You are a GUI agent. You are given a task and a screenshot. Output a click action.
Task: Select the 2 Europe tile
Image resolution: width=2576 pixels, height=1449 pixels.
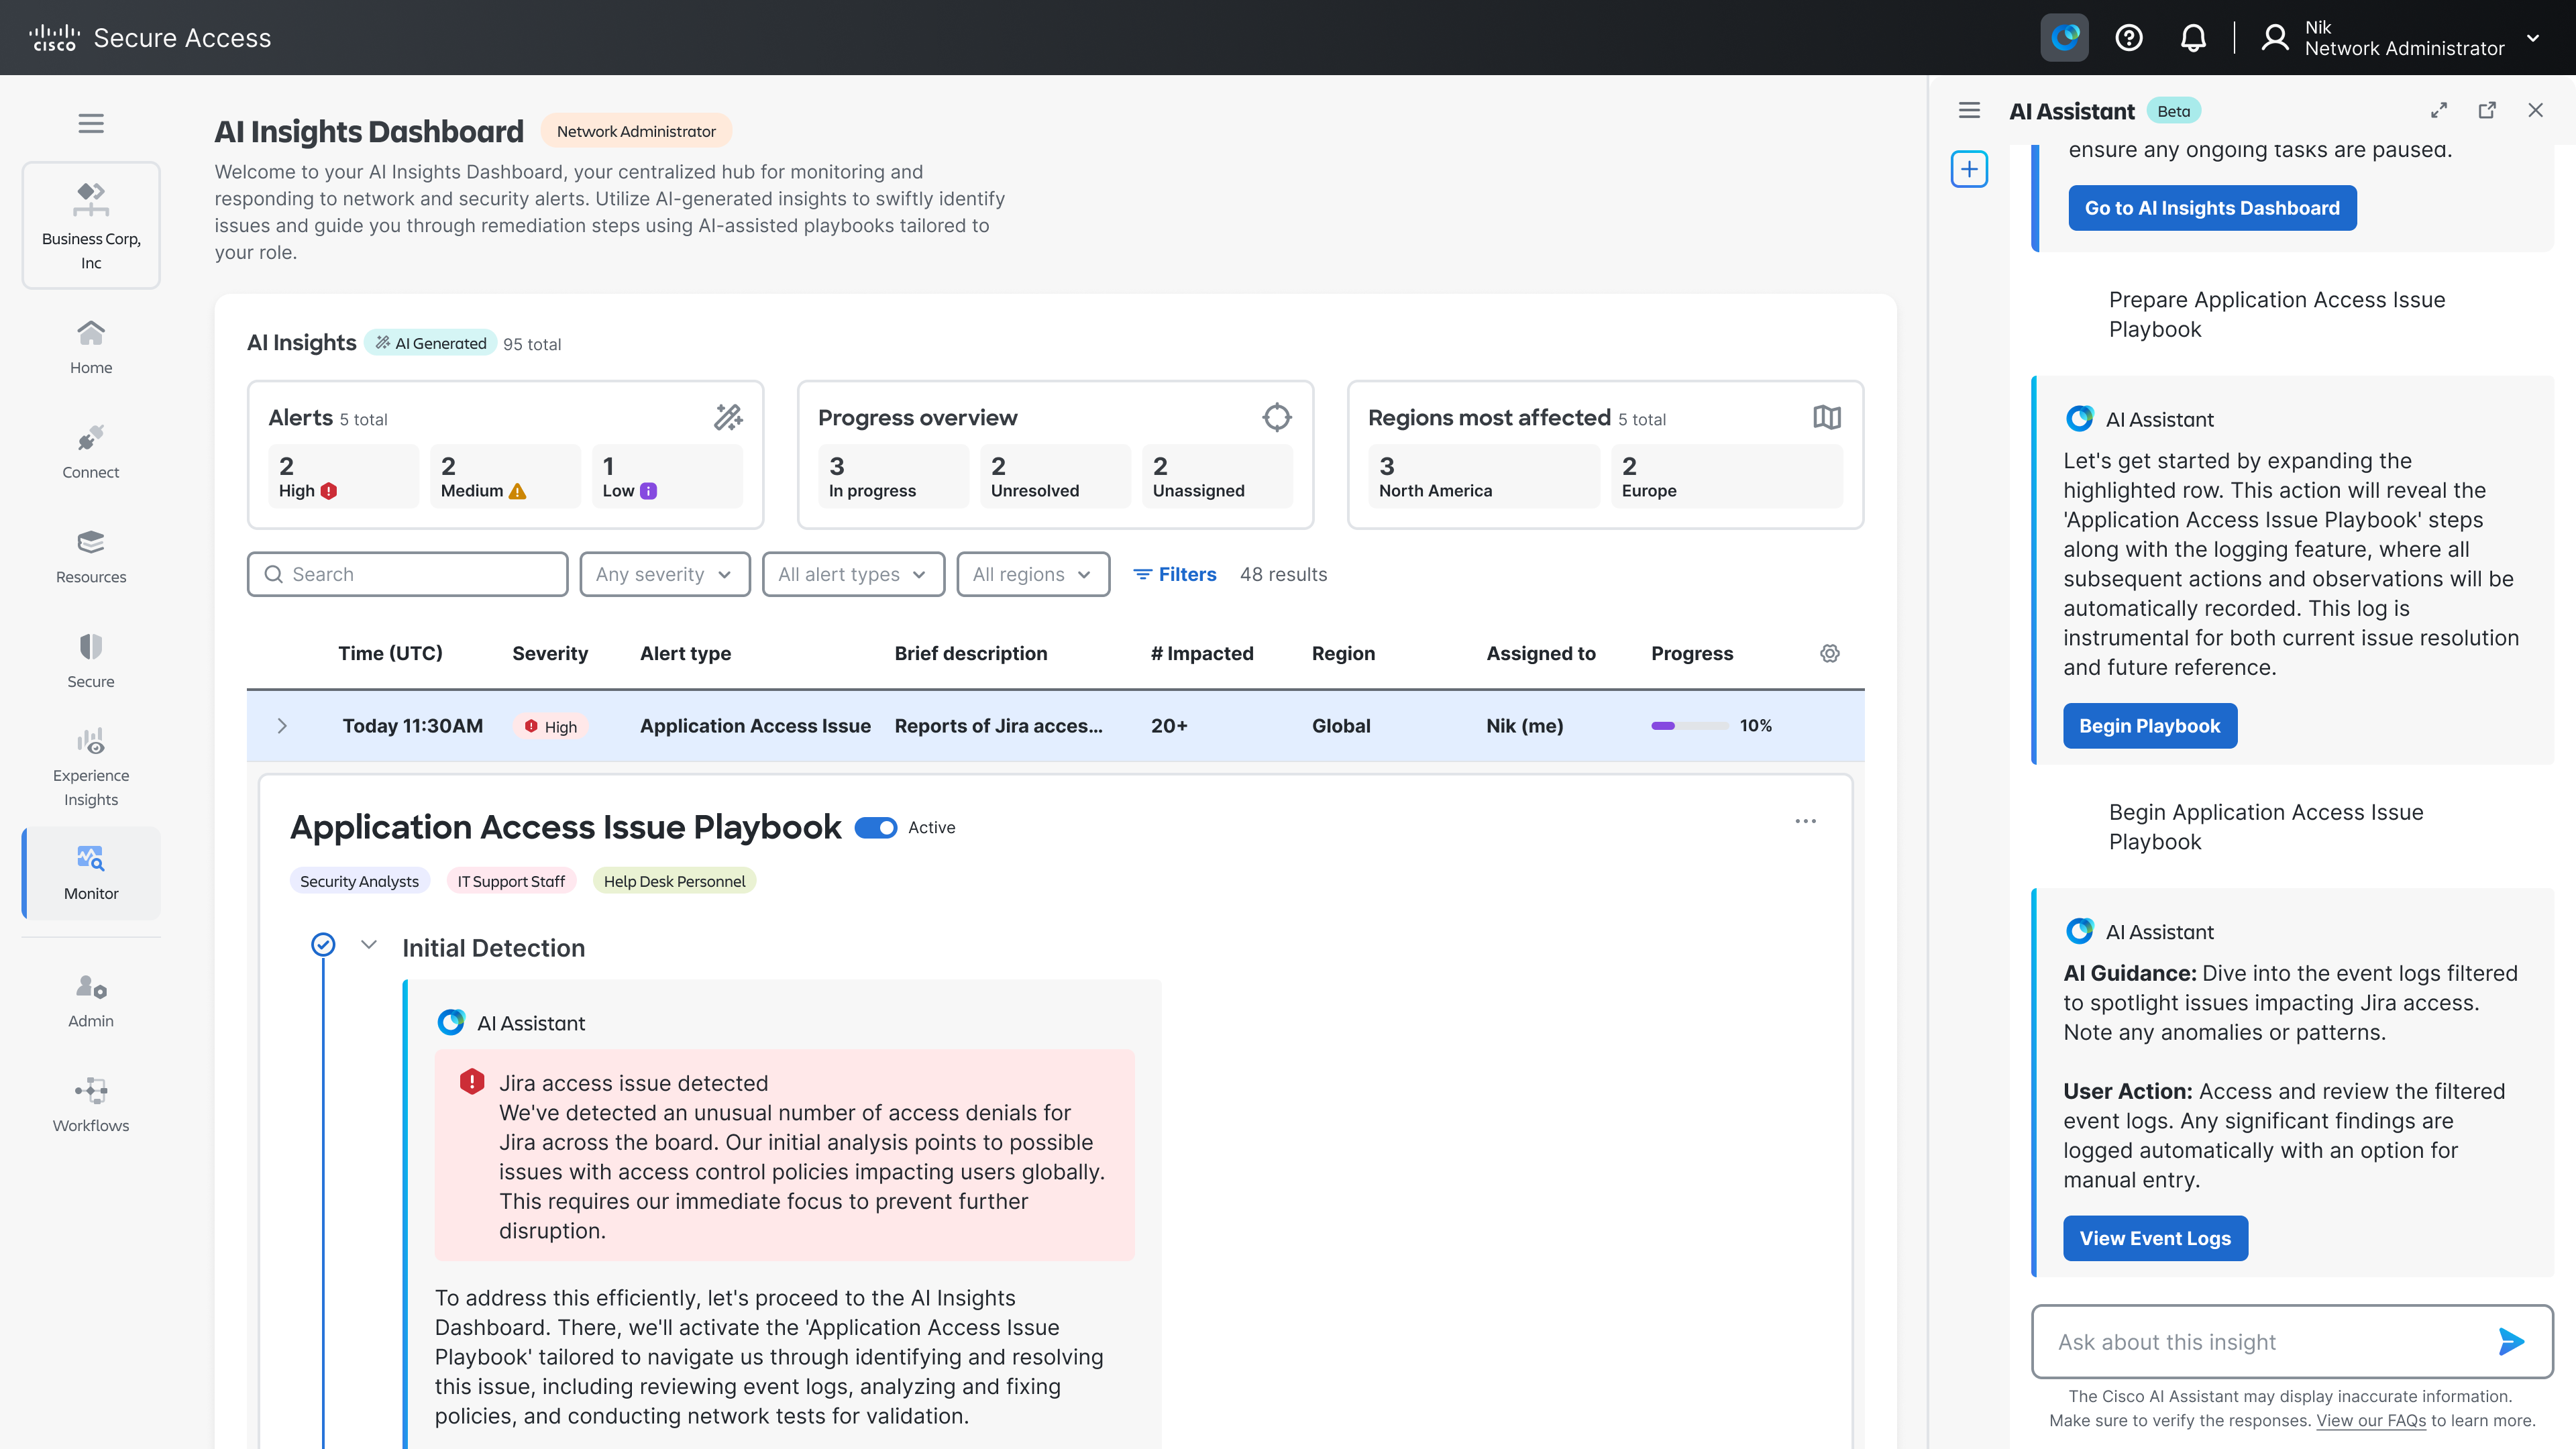pyautogui.click(x=1727, y=477)
